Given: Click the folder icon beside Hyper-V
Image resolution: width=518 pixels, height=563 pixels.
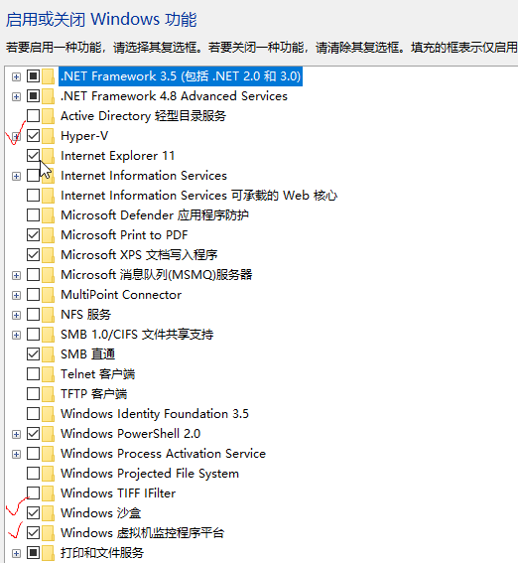Looking at the screenshot, I should click(x=48, y=136).
